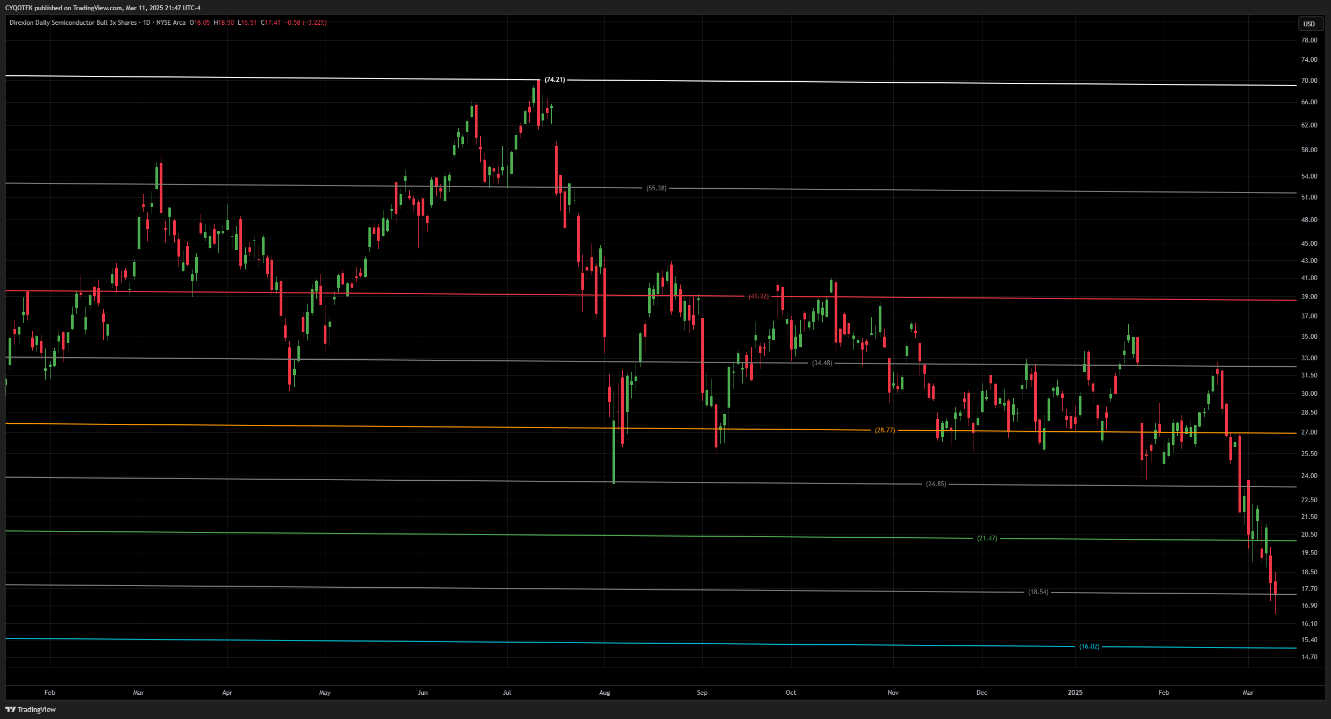Click the open value O18.05
Screen dimensions: 1331x719
[x=200, y=23]
